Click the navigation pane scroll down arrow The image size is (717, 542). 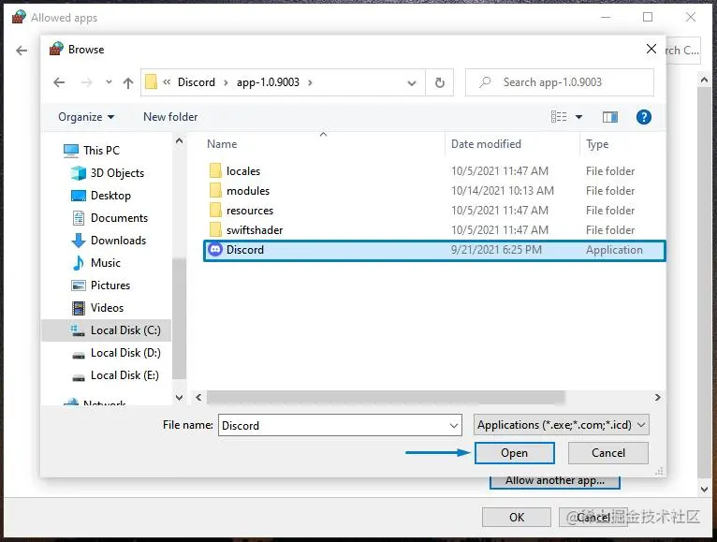coord(180,398)
